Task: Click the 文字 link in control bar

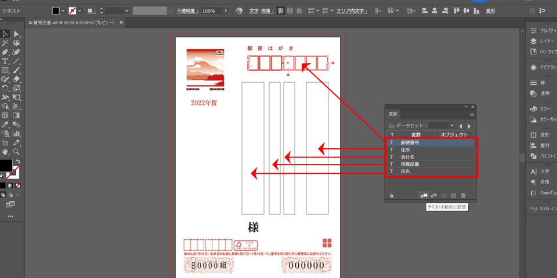Action: click(254, 11)
